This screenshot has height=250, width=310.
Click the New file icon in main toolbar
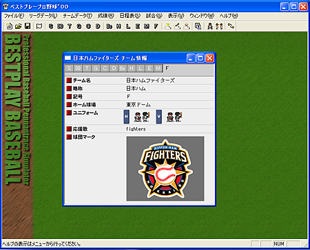click(x=9, y=26)
